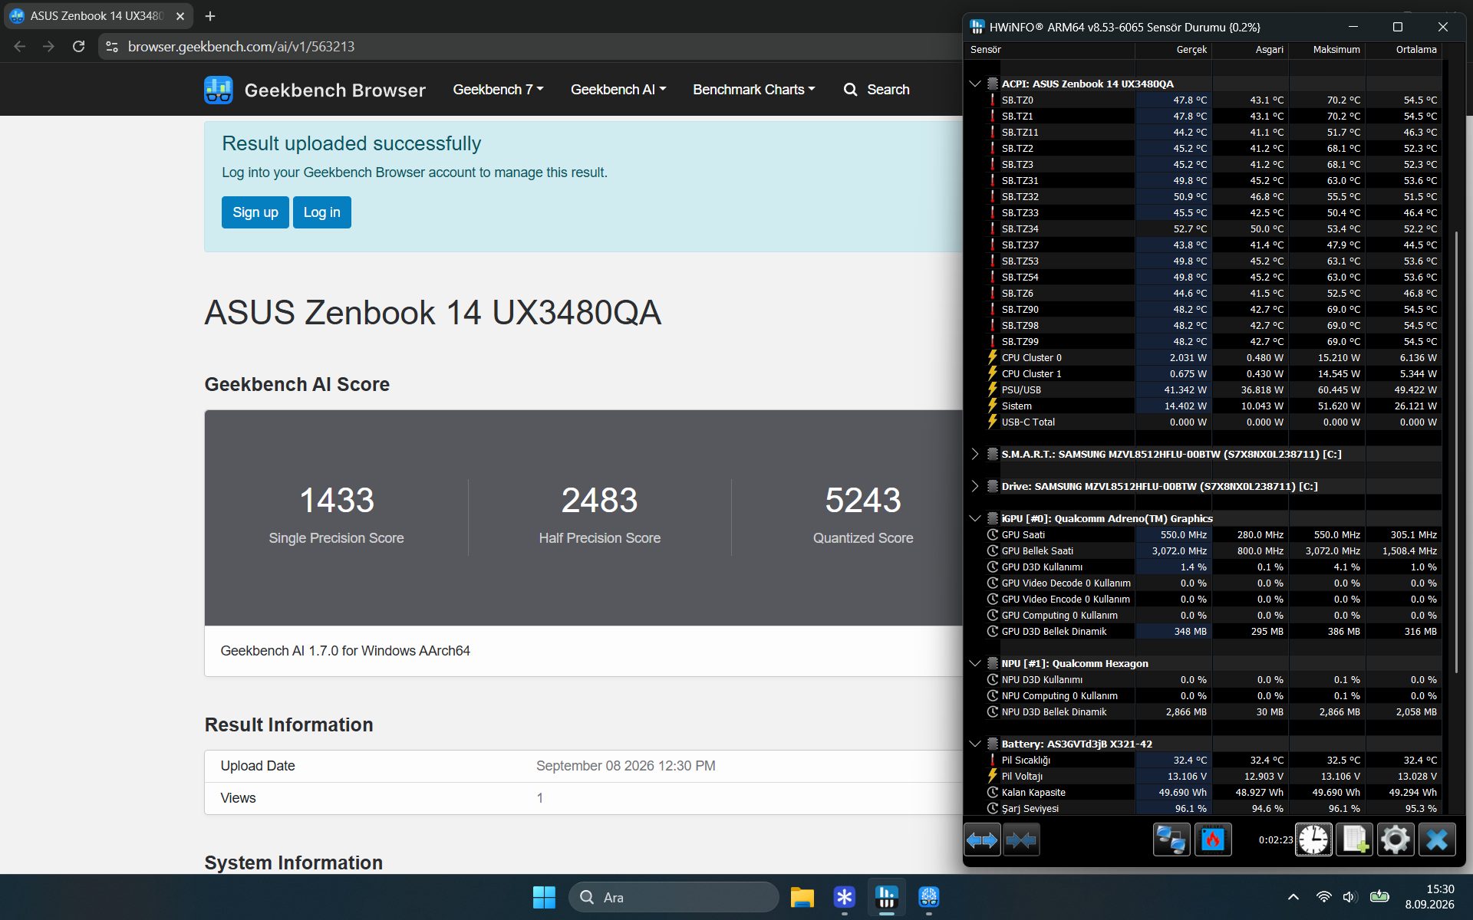1473x920 pixels.
Task: Close HWiNFO sensors with blue X icon
Action: click(x=1436, y=840)
